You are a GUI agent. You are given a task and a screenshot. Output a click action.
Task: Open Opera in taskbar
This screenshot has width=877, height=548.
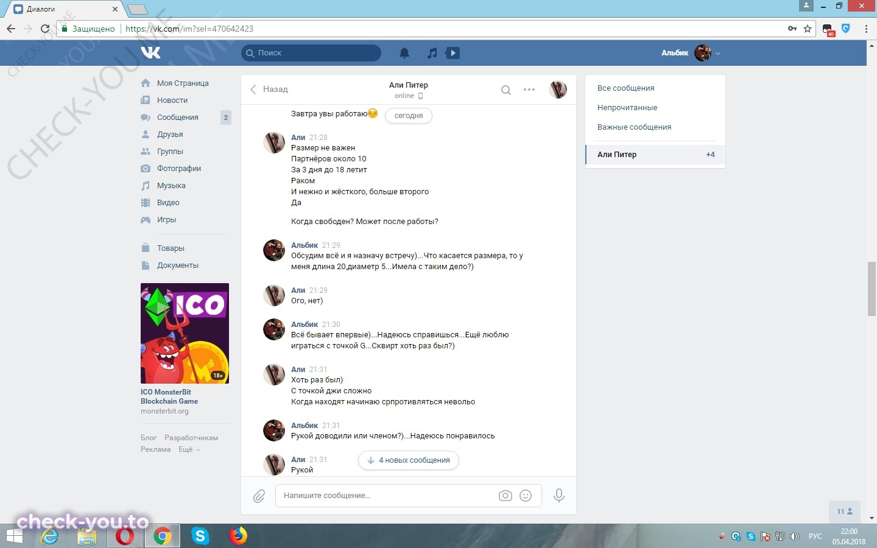tap(125, 536)
